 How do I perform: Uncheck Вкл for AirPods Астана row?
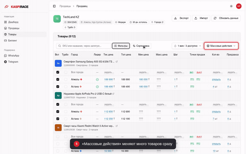point(58,119)
